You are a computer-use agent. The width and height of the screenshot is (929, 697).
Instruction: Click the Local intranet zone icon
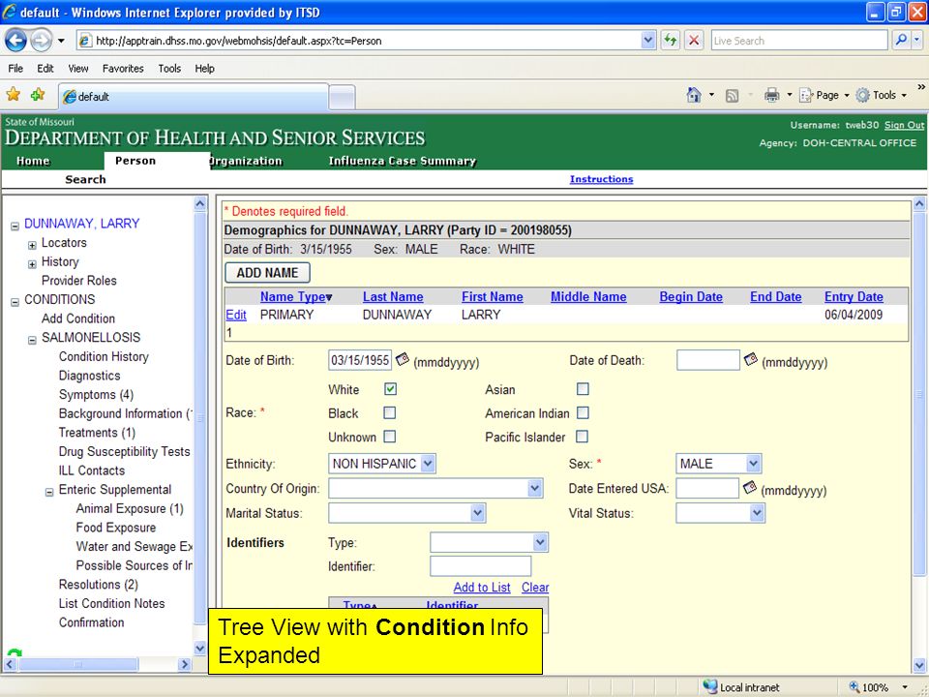tap(709, 686)
